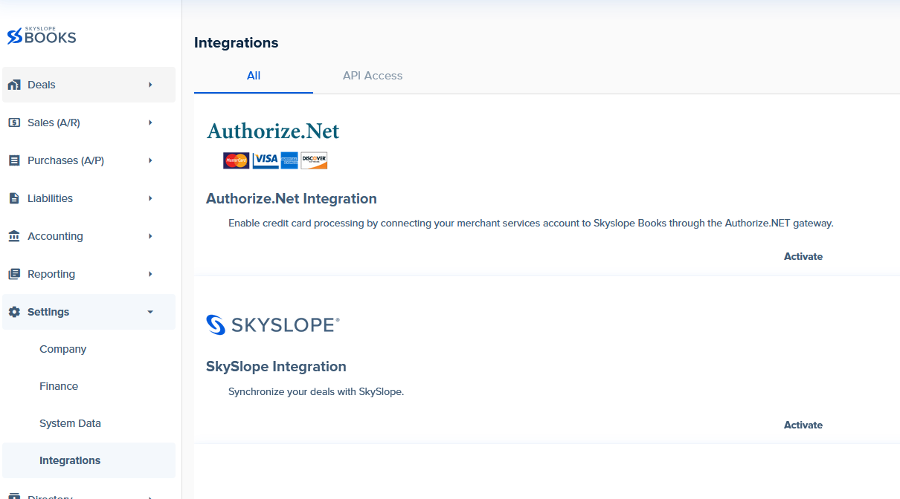Click the SkySlope Books logo
Viewport: 900px width, 499px height.
pyautogui.click(x=42, y=36)
